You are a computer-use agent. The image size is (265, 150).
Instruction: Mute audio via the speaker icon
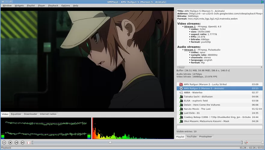[246, 142]
